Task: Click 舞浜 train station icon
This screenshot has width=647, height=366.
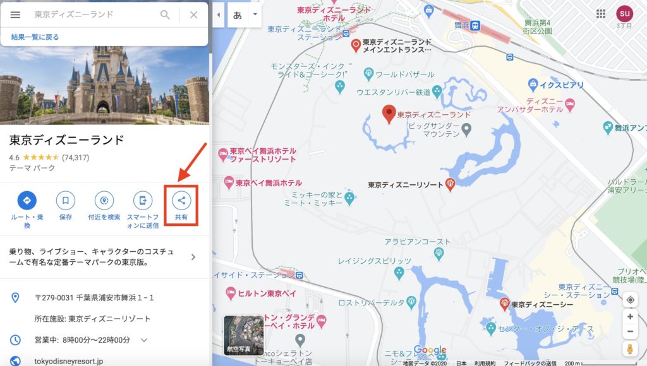Action: [x=475, y=25]
